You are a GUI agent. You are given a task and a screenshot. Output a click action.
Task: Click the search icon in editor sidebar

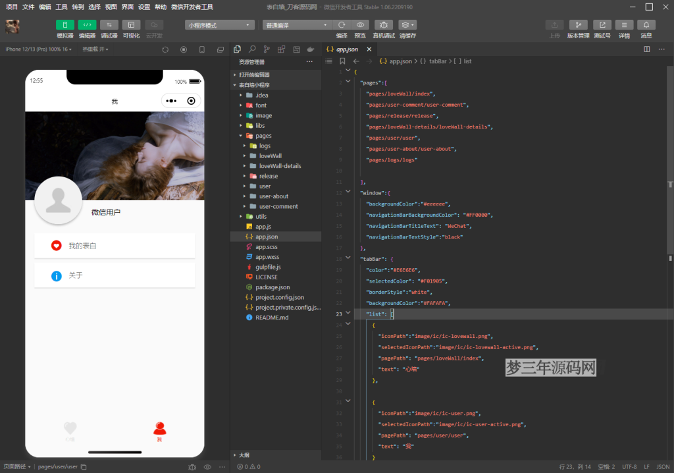pyautogui.click(x=252, y=49)
